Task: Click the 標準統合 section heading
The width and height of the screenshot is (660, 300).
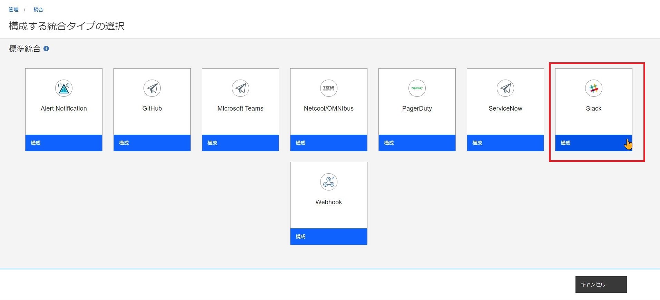Action: [x=24, y=49]
